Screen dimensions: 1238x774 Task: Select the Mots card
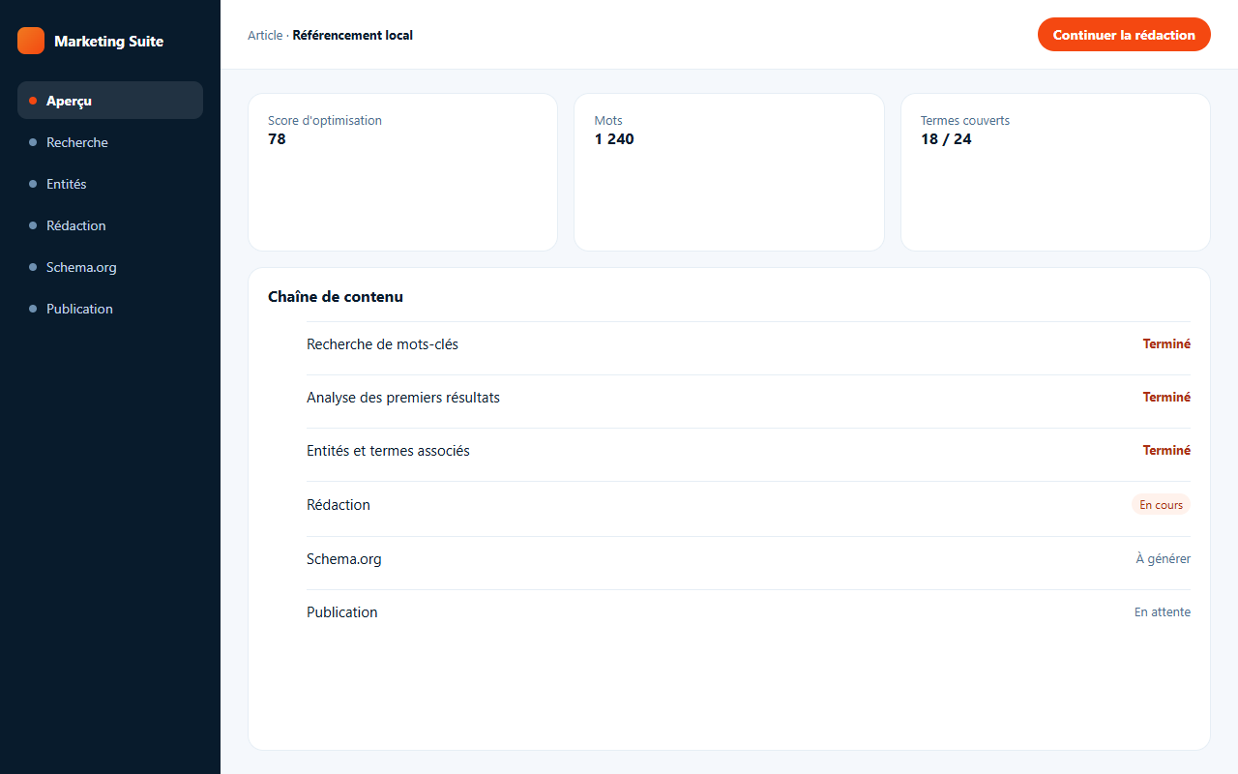pyautogui.click(x=729, y=172)
